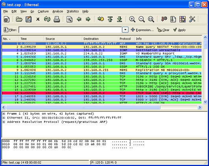Screen dimensions: 209x166
Task: Click the hex dump line starting 0020
Action: click(67, 147)
